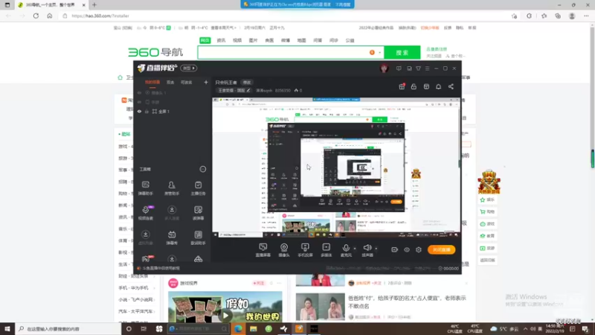Add 手机投屏 phone casting source

pyautogui.click(x=305, y=250)
